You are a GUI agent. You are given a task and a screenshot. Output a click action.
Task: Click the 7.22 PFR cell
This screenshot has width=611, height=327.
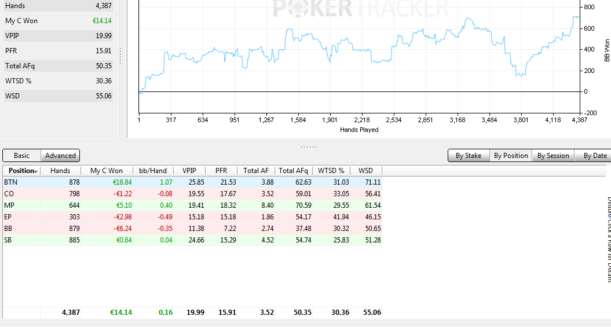tap(230, 229)
